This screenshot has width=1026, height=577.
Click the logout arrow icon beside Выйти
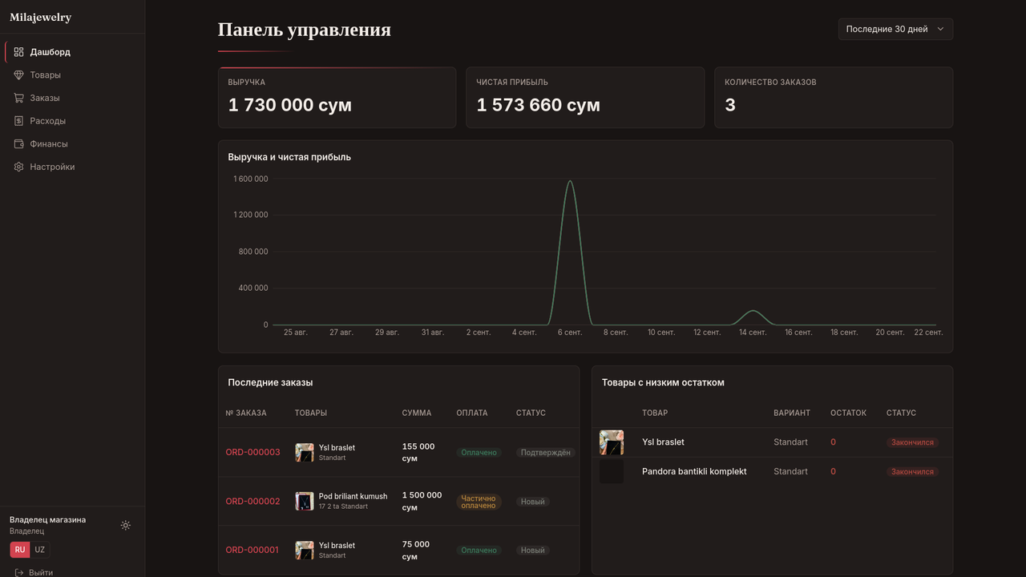click(19, 572)
